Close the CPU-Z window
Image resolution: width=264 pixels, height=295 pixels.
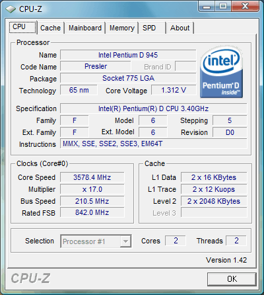[245, 6]
